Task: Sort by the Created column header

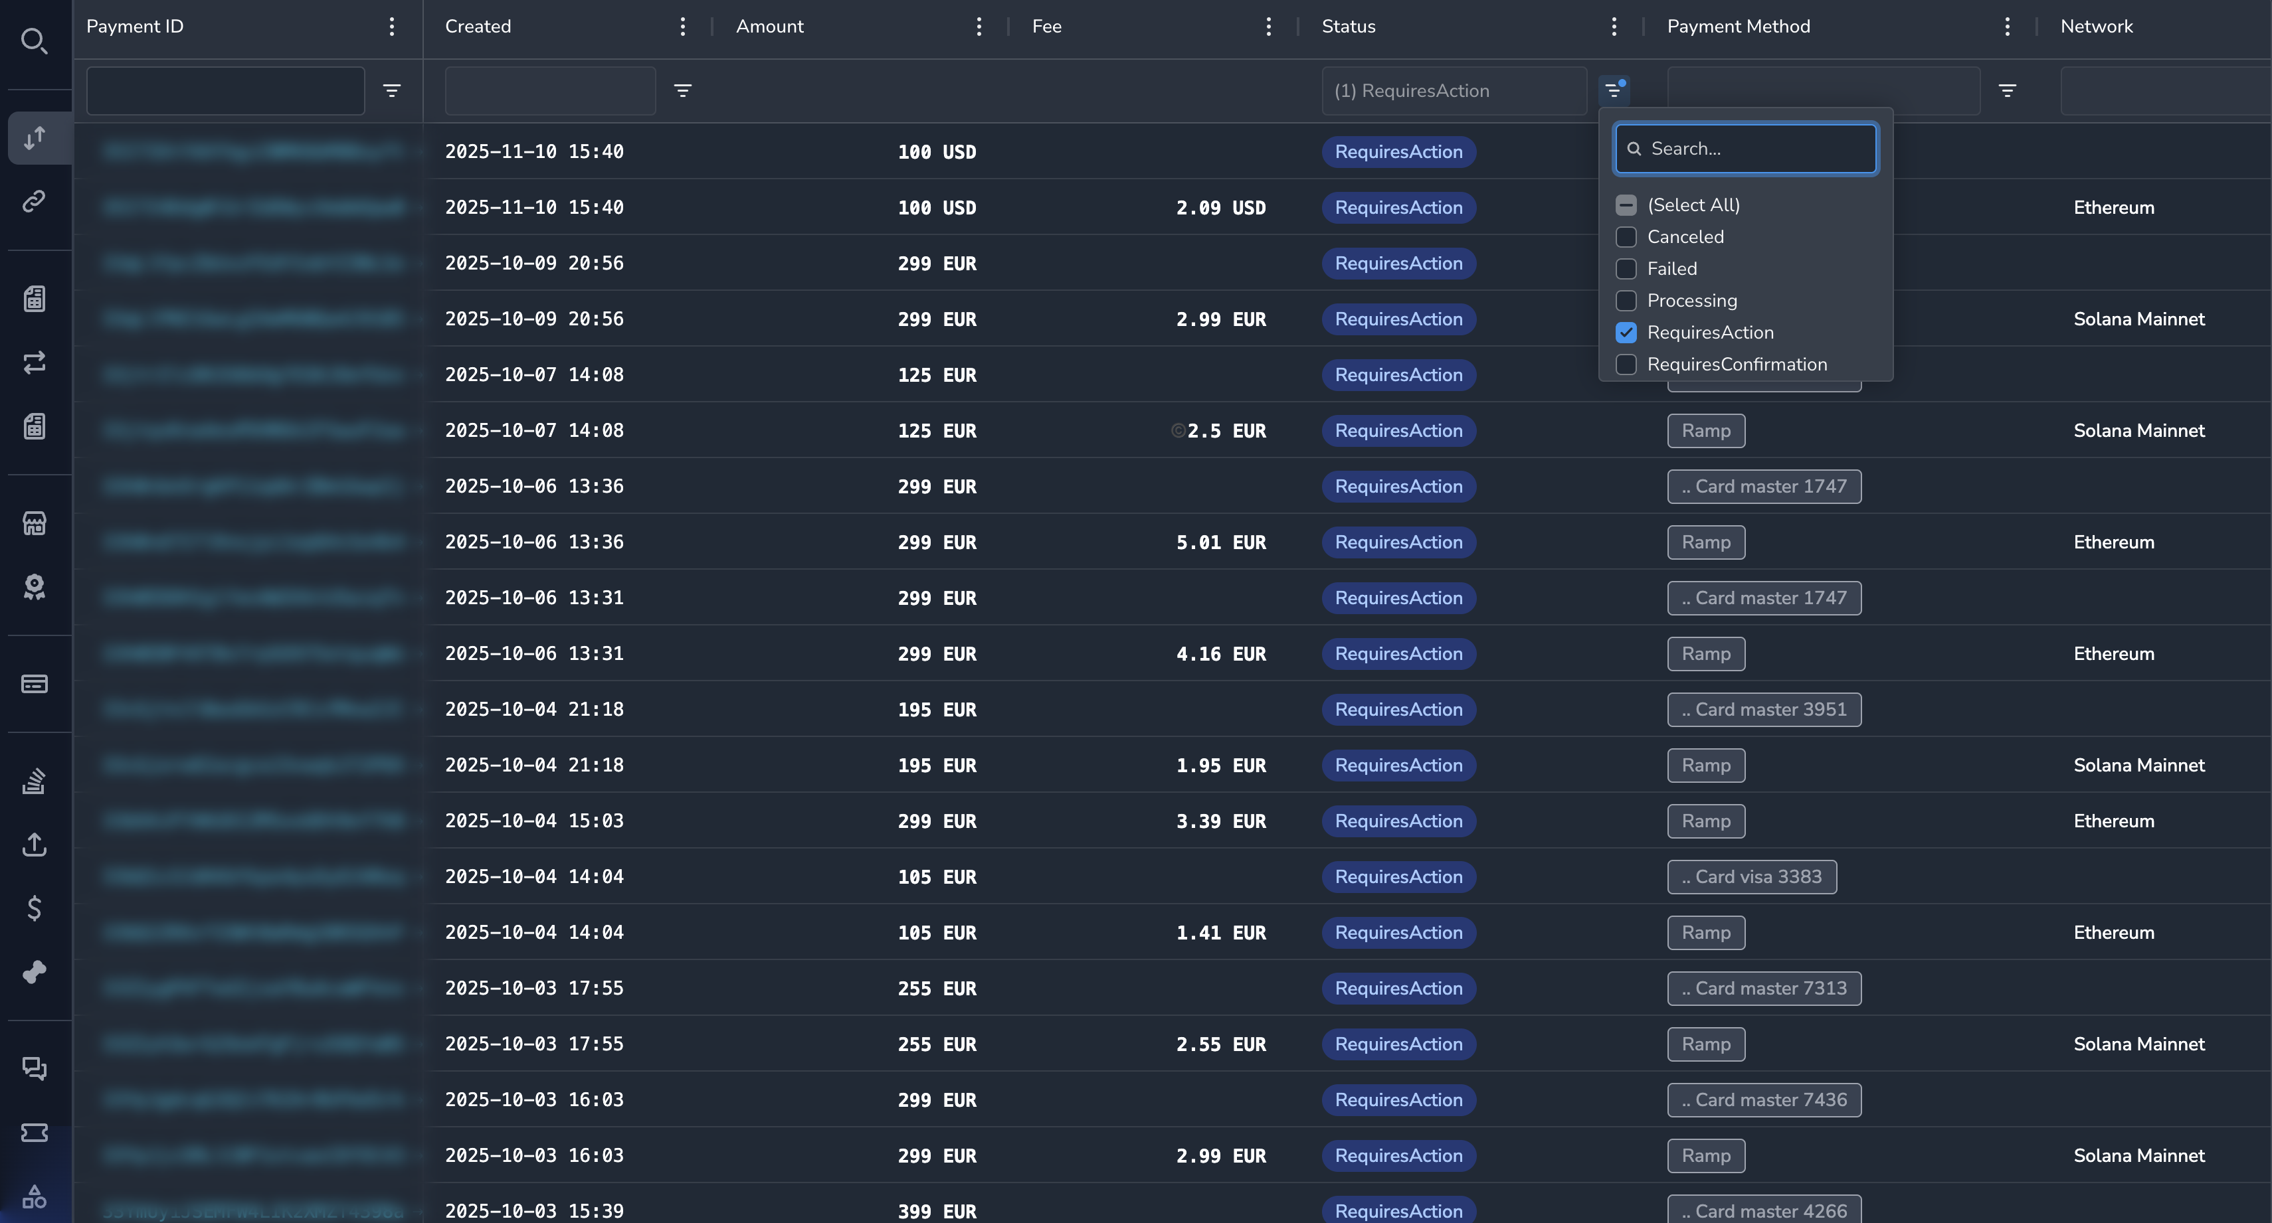Action: tap(478, 27)
